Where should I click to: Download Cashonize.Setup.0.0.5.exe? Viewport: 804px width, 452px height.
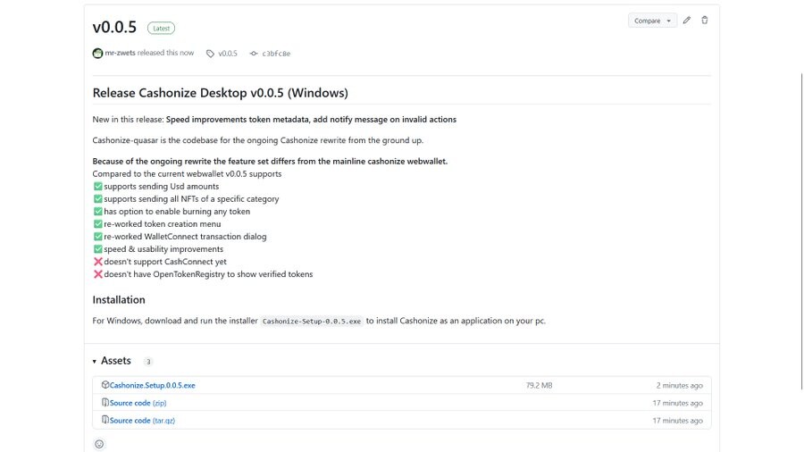[152, 385]
